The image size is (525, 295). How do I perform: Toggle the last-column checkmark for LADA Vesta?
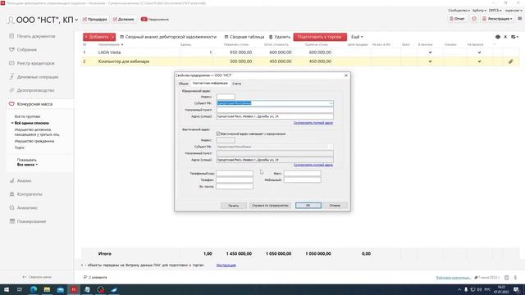[x=479, y=52]
